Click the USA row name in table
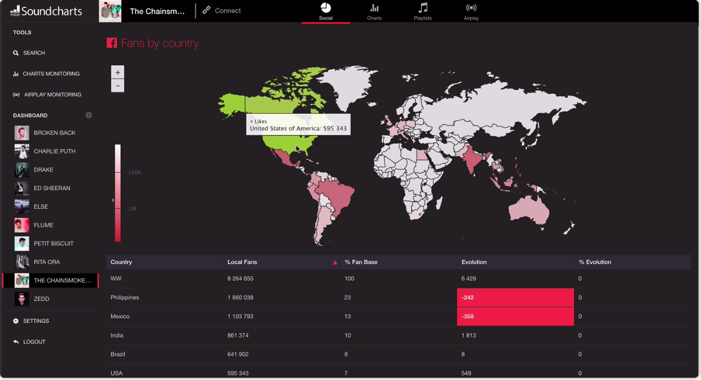 (x=117, y=373)
